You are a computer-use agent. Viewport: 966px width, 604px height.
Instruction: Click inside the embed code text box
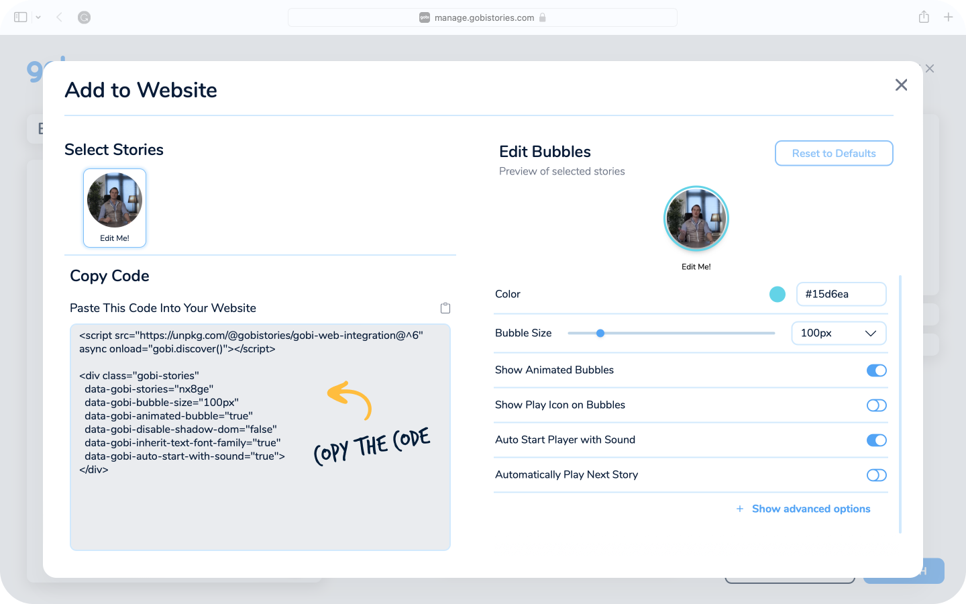(260, 437)
